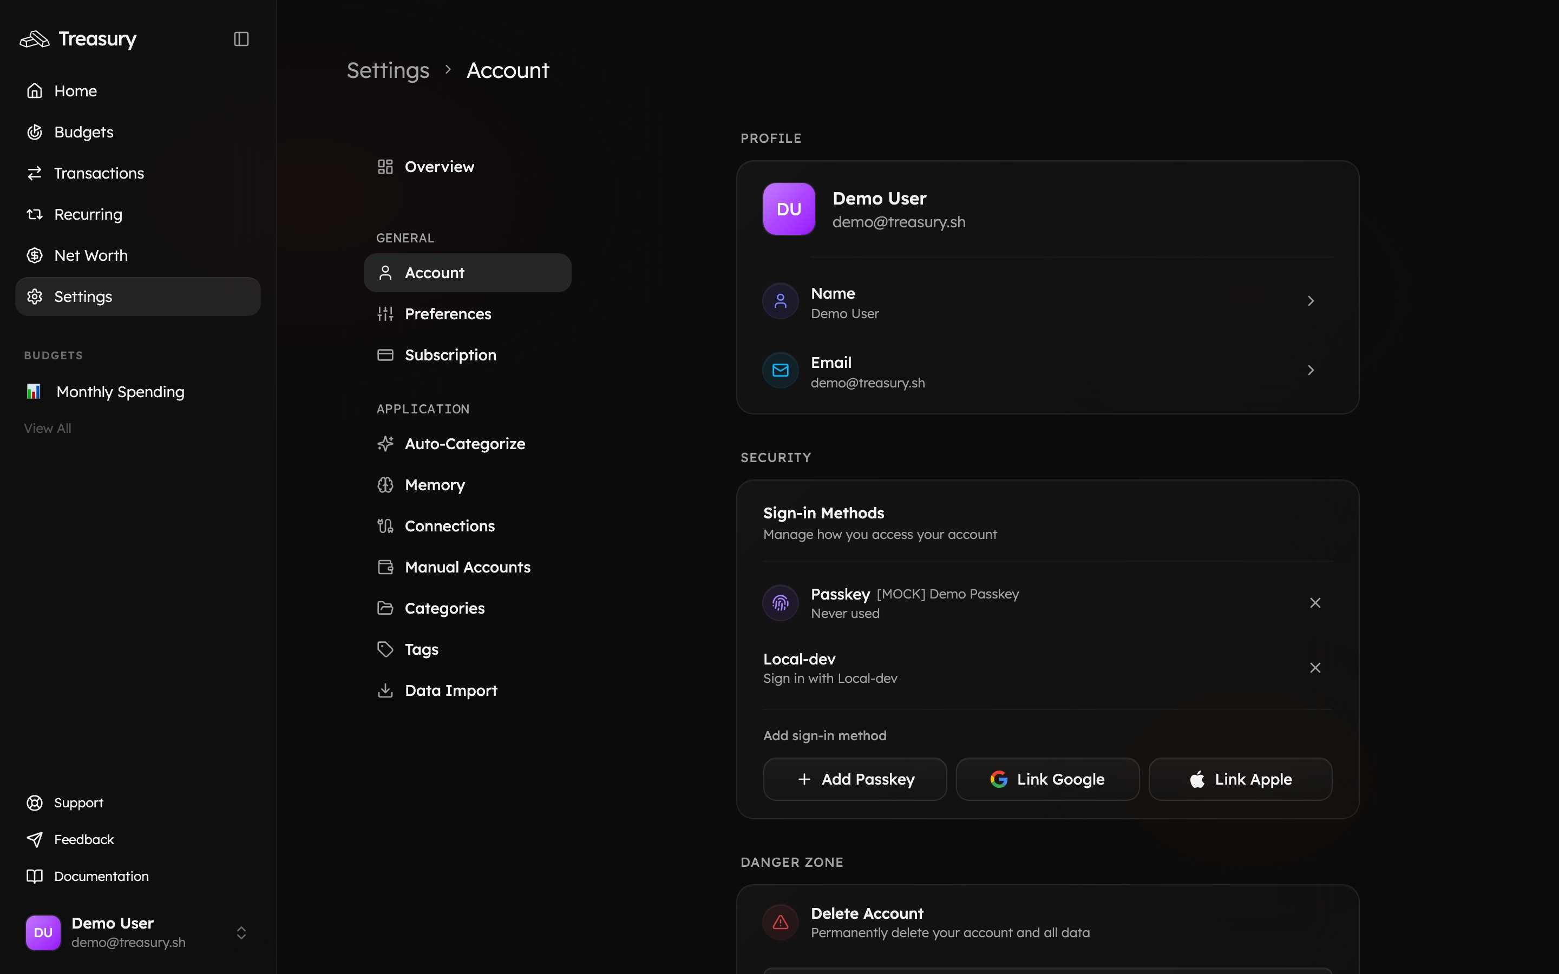Open Transactions in the sidebar
This screenshot has height=974, width=1559.
(138, 173)
